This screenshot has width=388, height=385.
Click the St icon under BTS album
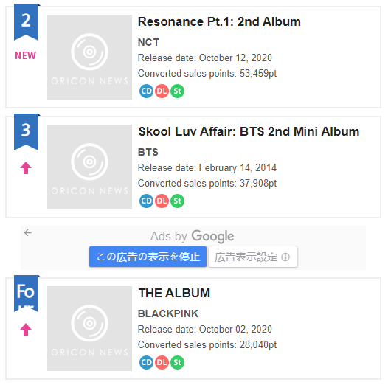tap(178, 201)
